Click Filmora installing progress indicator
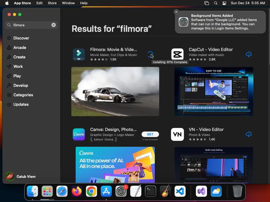Screen dimensions: 270x202 click(x=150, y=54)
